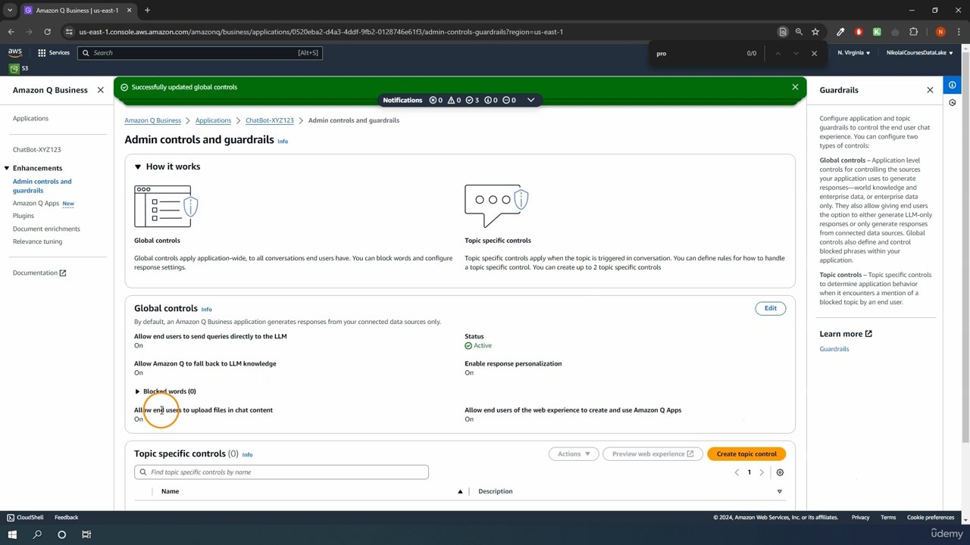The height and width of the screenshot is (545, 970).
Task: Open the Services grid menu
Action: pos(54,52)
